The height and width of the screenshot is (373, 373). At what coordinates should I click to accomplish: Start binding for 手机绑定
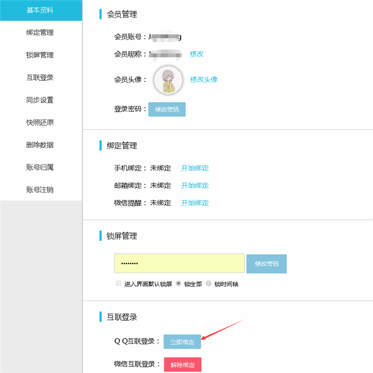pyautogui.click(x=195, y=168)
